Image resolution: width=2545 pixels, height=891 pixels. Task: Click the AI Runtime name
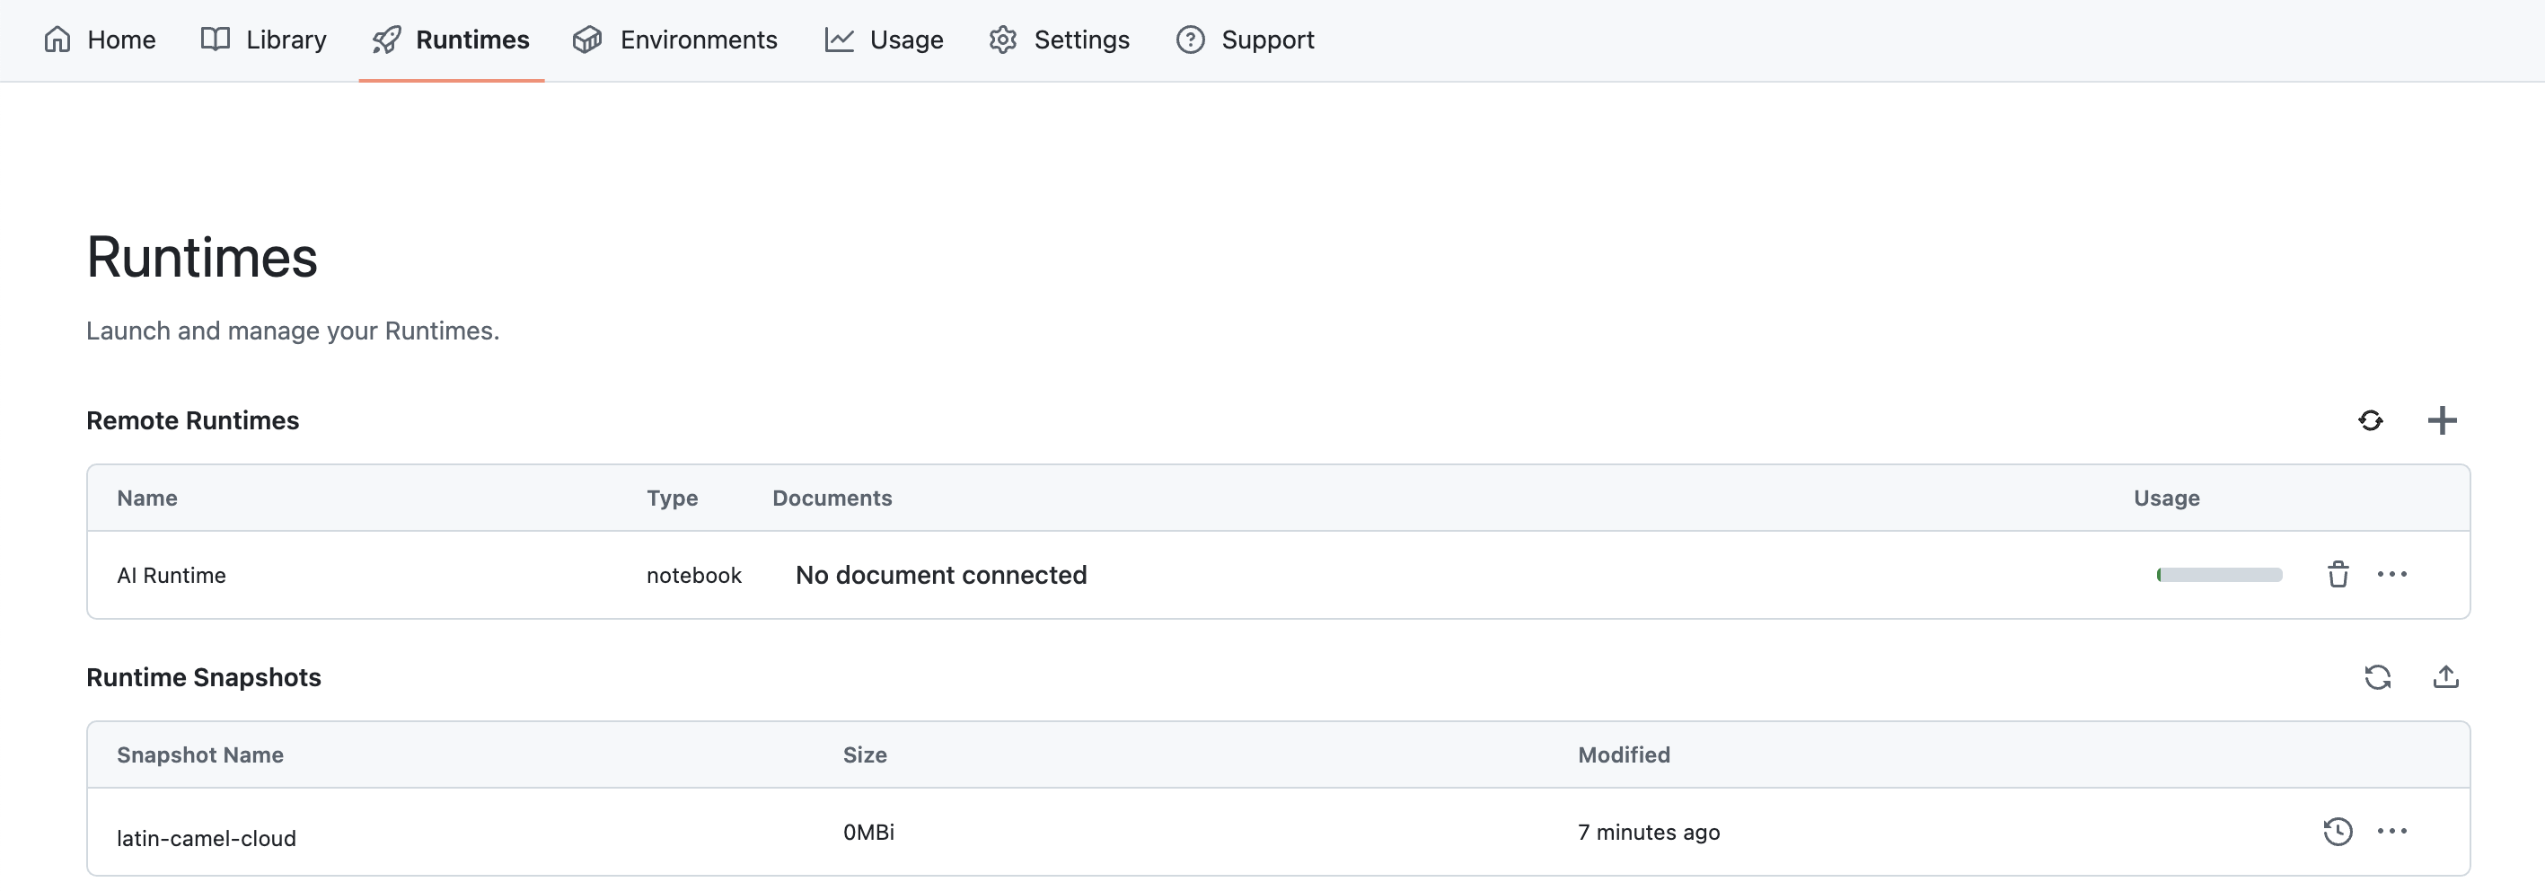pyautogui.click(x=171, y=576)
